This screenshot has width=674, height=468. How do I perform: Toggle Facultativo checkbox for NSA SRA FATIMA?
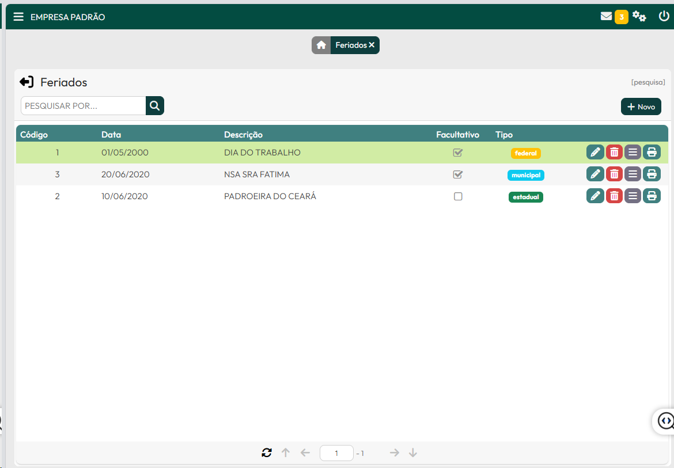pyautogui.click(x=458, y=174)
